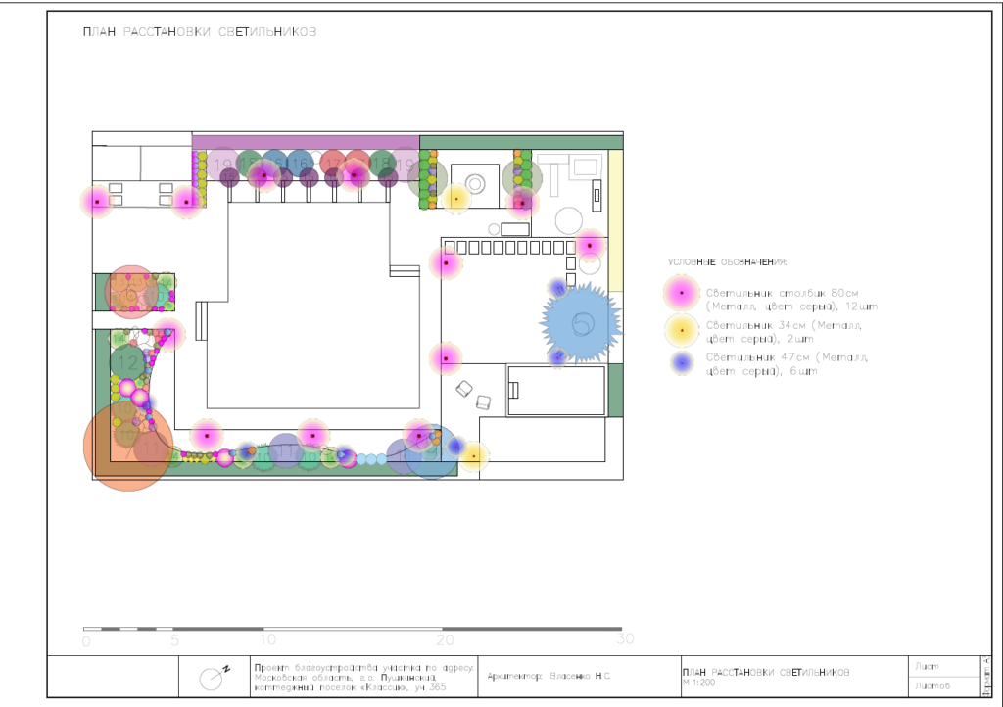1003x707 pixels.
Task: Click the leftmost magenta lamp on the plan
Action: [97, 202]
